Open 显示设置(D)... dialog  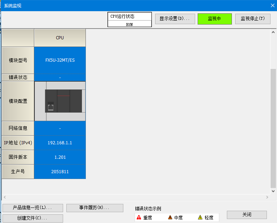[175, 19]
